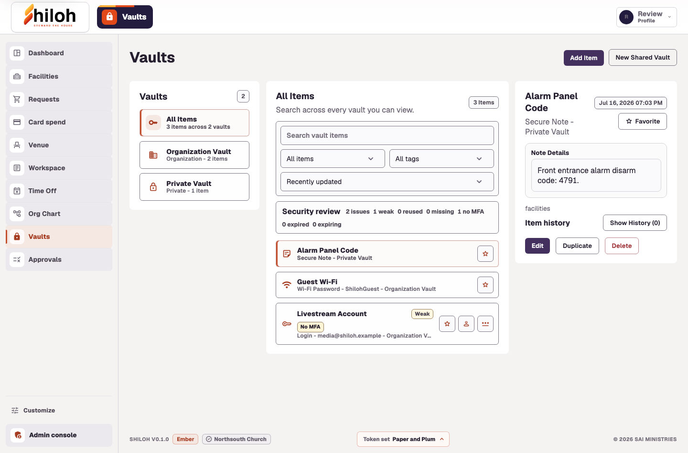The width and height of the screenshot is (688, 453).
Task: Star the Guest Wi-Fi item
Action: 485,285
